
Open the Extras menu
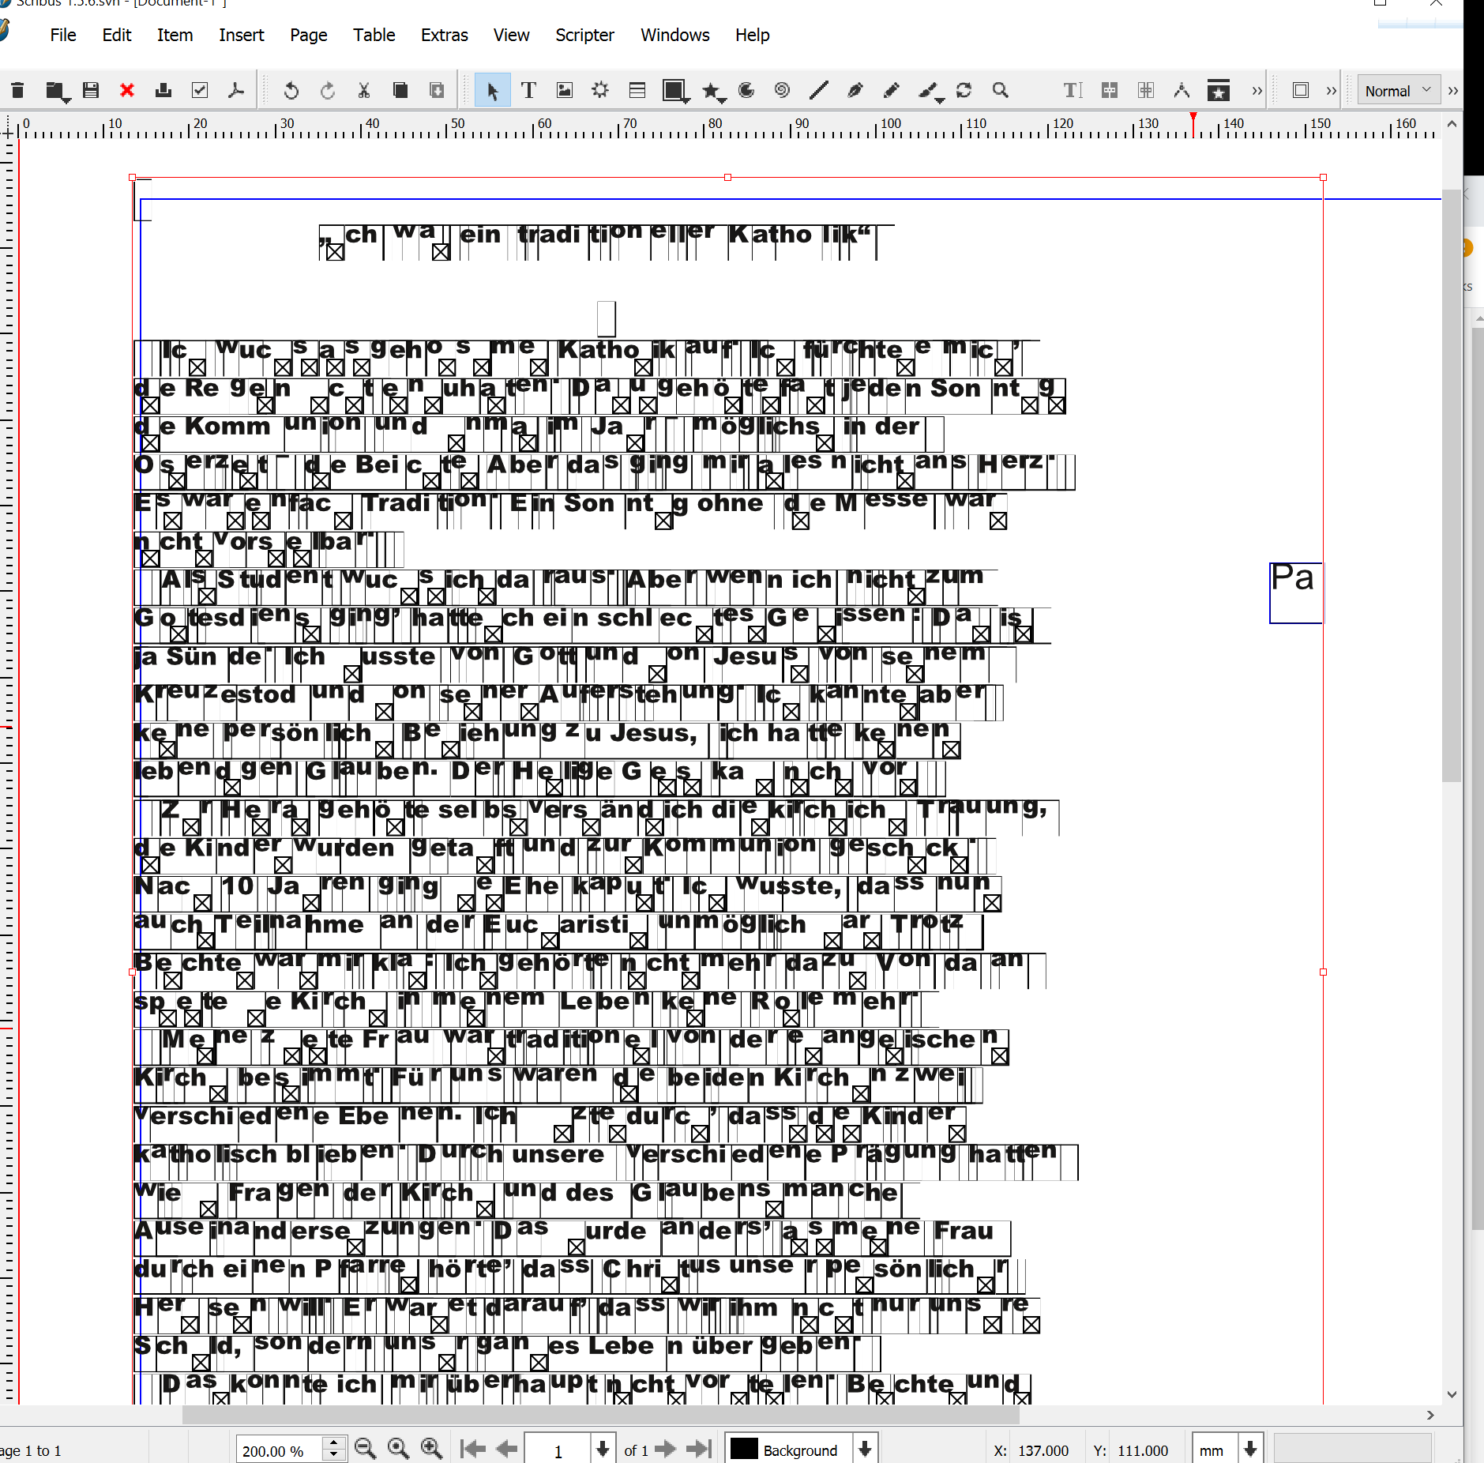click(444, 35)
